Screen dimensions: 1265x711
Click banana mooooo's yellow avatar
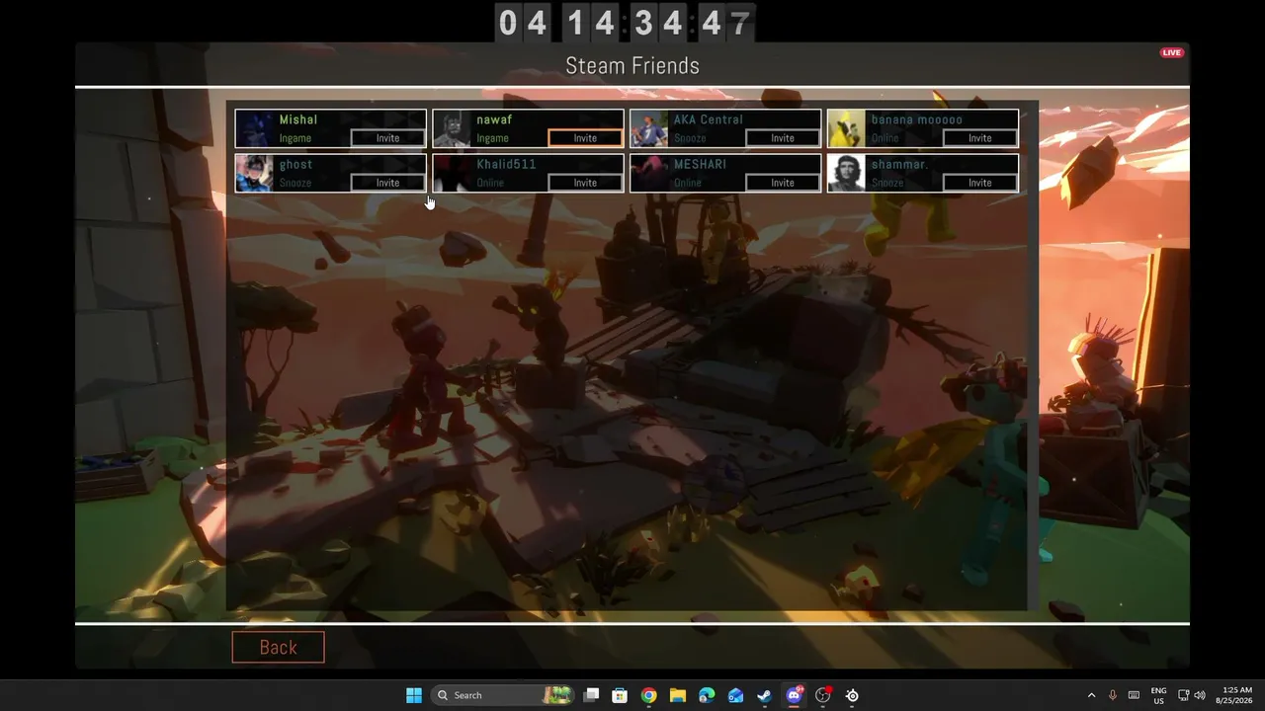[847, 128]
